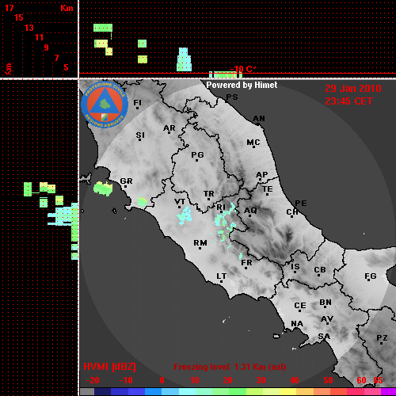Click the -10 value on the dBZ scale
The height and width of the screenshot is (396, 396).
click(126, 380)
